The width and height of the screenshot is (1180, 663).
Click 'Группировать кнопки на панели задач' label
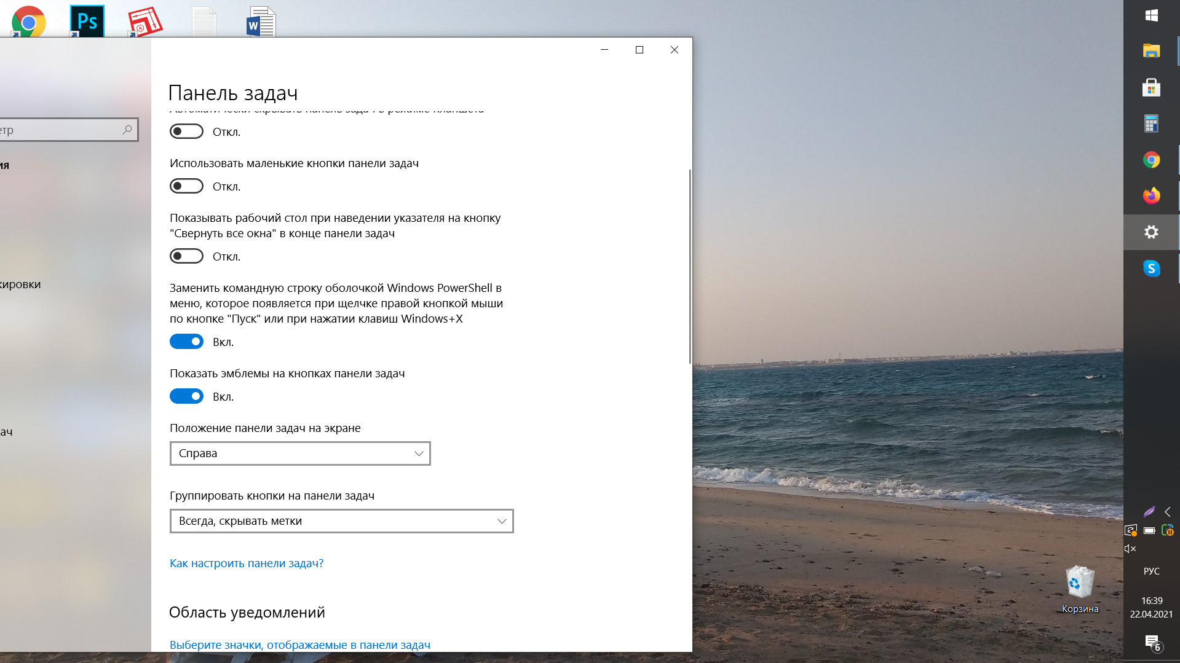[272, 496]
